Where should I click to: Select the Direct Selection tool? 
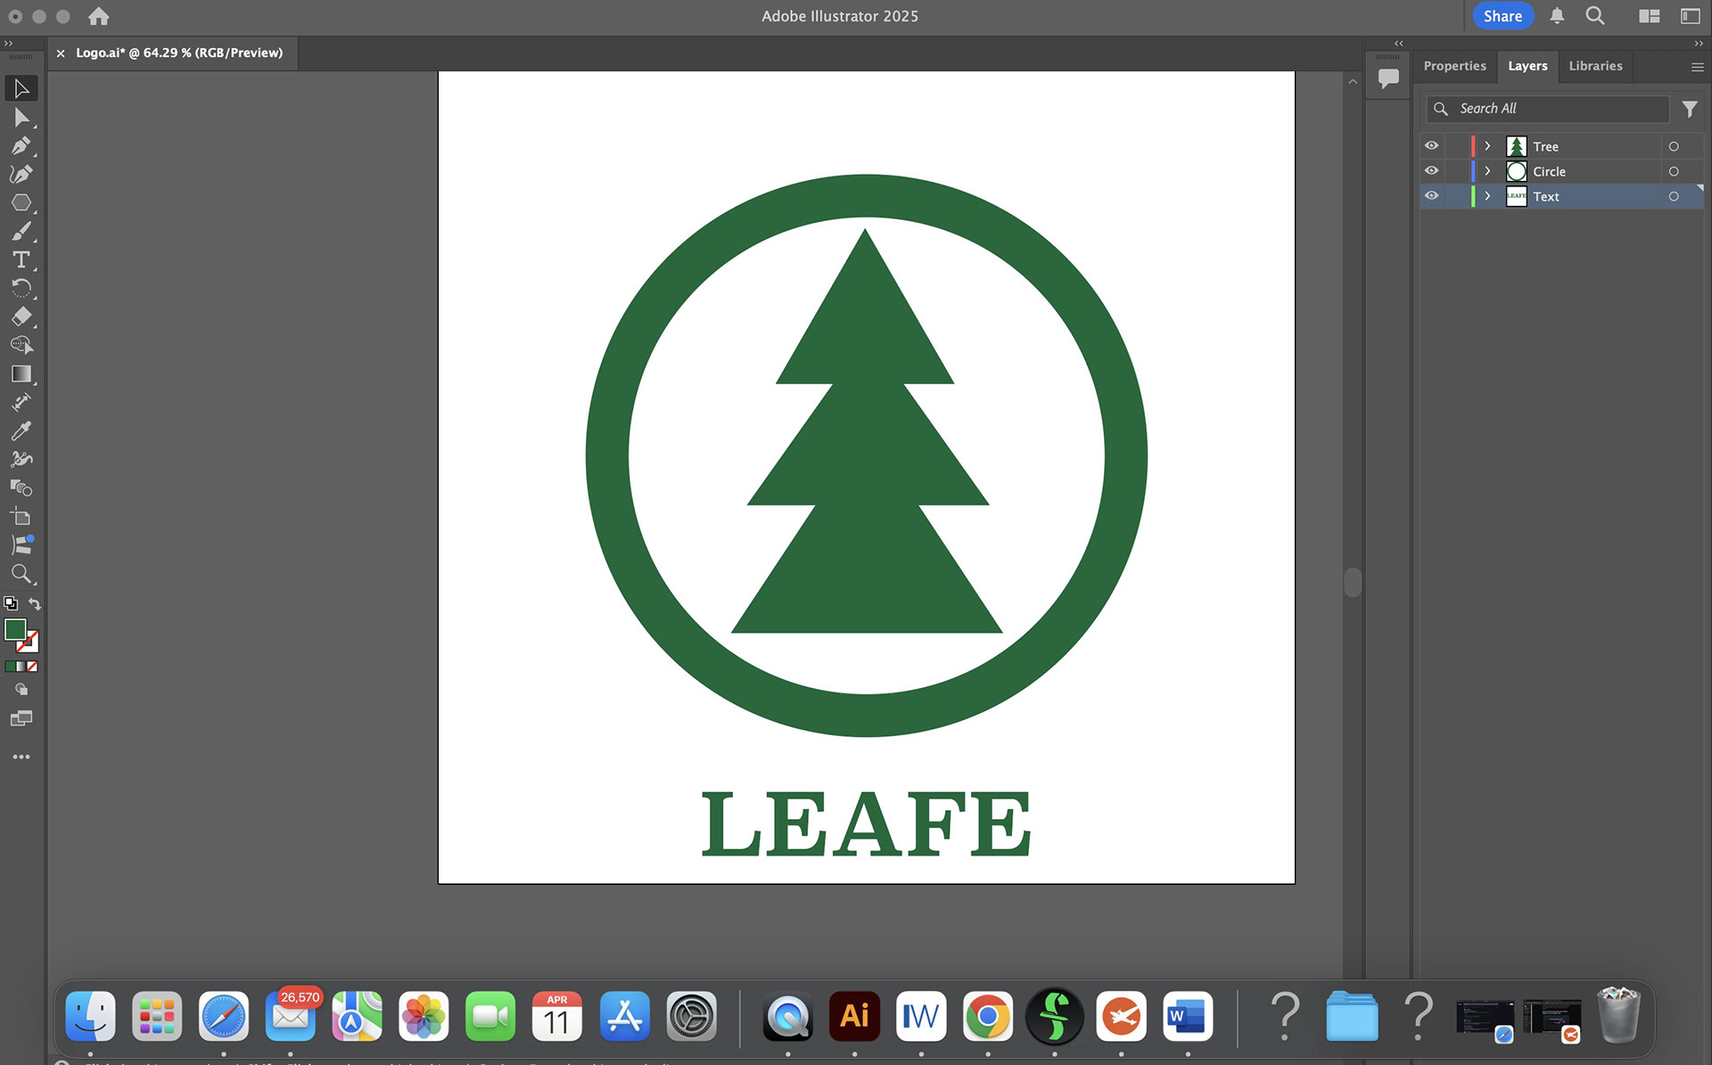[21, 118]
